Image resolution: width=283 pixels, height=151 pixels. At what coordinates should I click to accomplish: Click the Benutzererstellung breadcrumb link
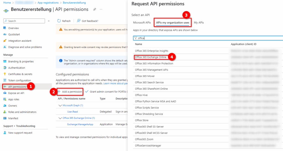click(x=74, y=3)
